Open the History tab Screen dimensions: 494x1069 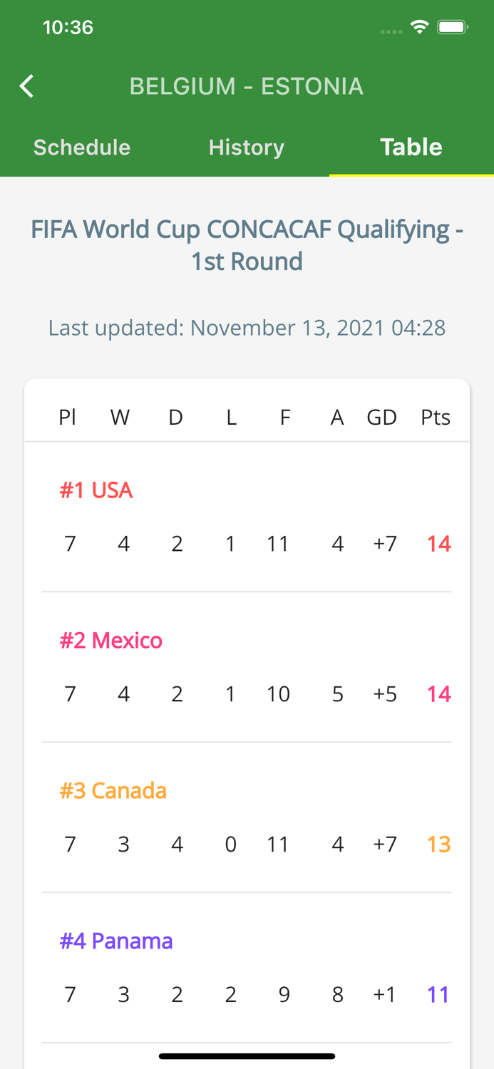click(246, 148)
